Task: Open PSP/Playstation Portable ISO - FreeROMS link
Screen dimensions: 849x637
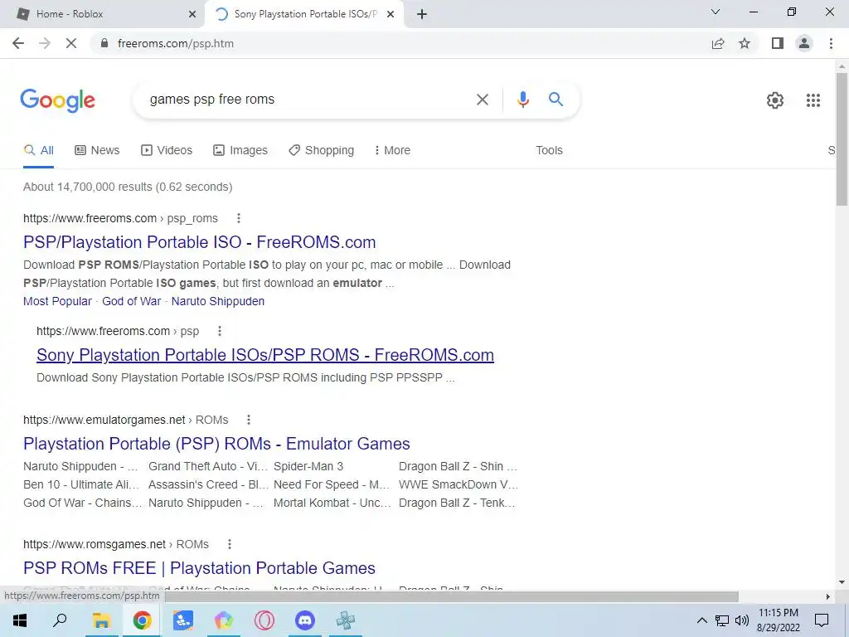Action: coord(199,242)
